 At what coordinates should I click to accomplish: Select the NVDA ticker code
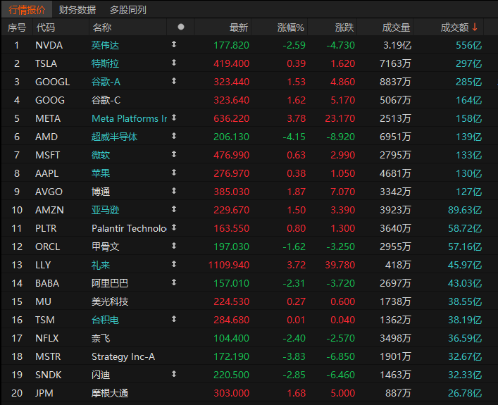click(x=49, y=45)
